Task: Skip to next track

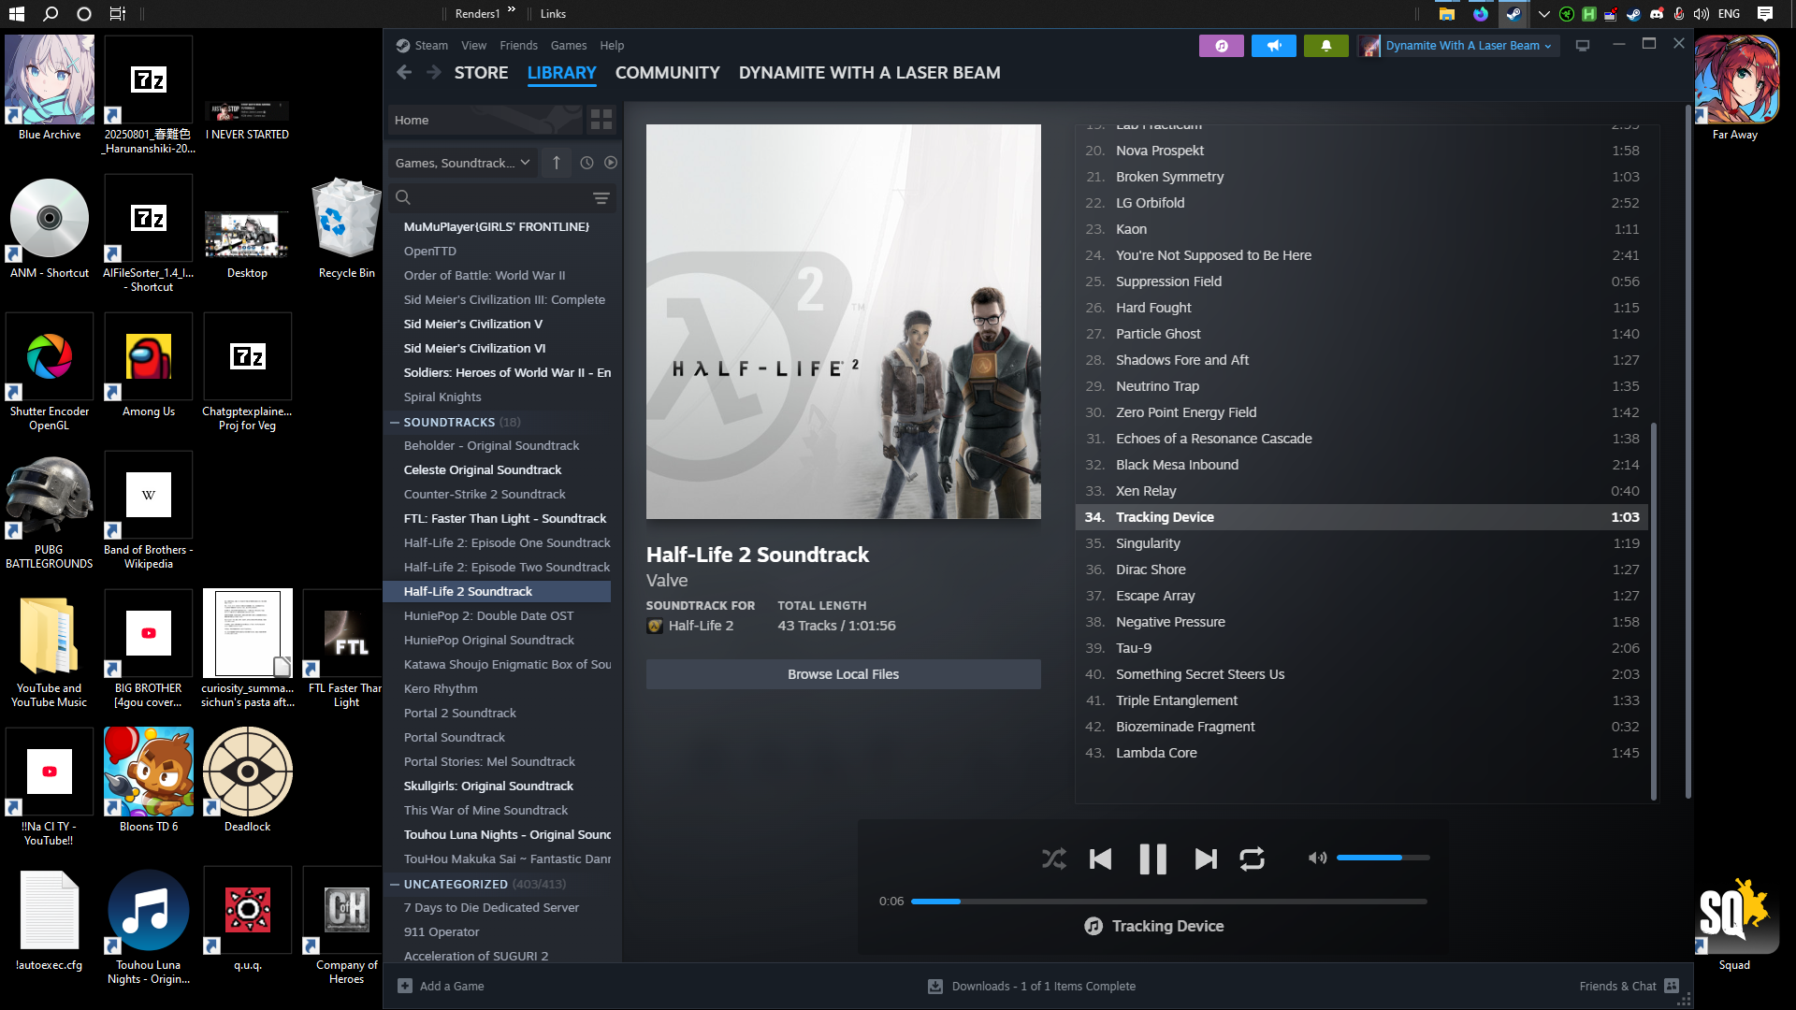Action: click(1206, 858)
